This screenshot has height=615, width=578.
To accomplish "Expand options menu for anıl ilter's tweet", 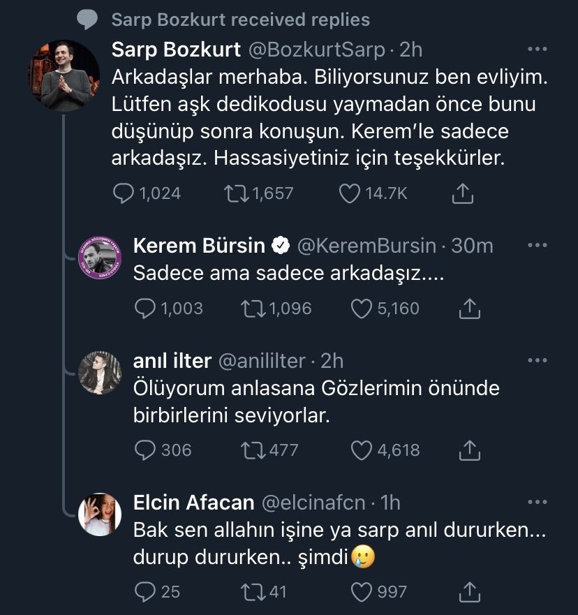I will (537, 360).
